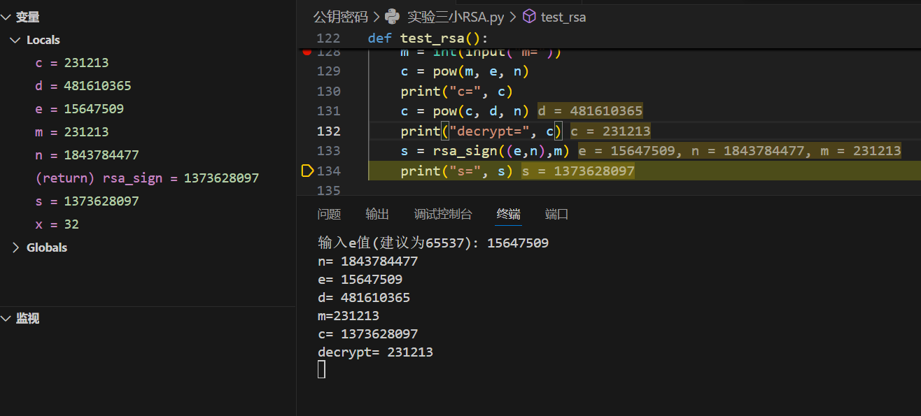Click terminal output c= 1373628097
The image size is (921, 416).
[x=367, y=334]
